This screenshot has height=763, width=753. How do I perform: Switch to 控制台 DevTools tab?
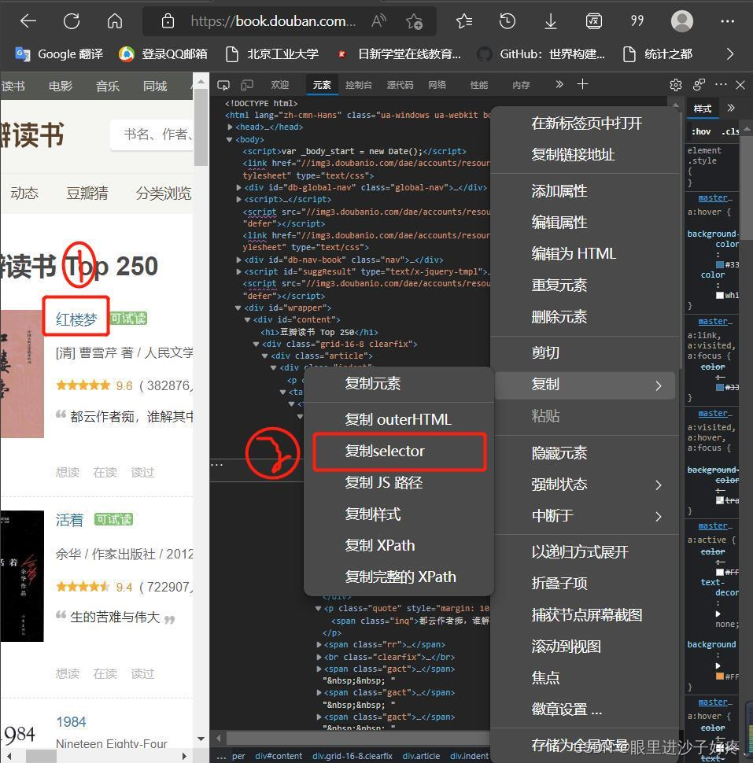pyautogui.click(x=358, y=85)
